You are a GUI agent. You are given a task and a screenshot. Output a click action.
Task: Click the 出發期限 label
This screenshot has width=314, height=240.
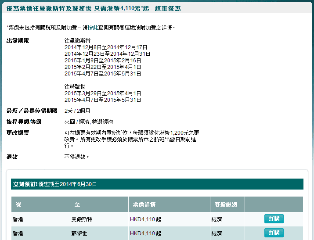[18, 41]
